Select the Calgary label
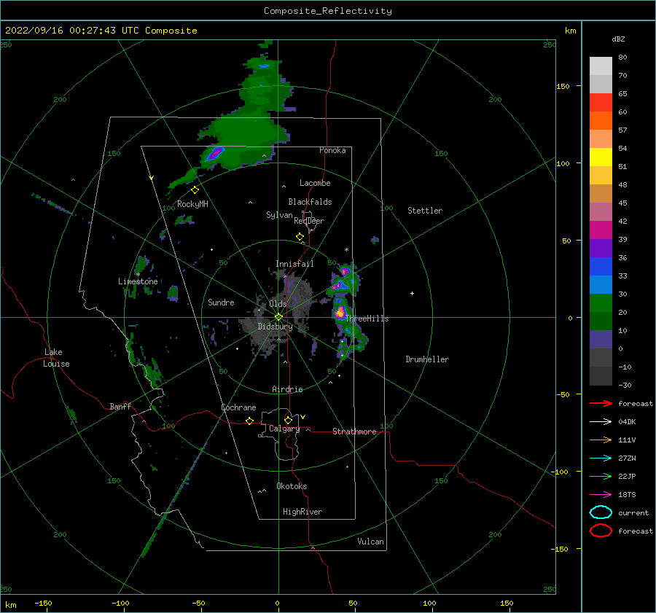Screen dimensions: 656x613 click(284, 429)
